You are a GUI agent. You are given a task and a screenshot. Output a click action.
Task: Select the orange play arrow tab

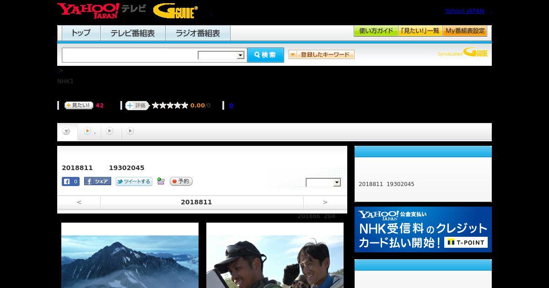click(89, 131)
